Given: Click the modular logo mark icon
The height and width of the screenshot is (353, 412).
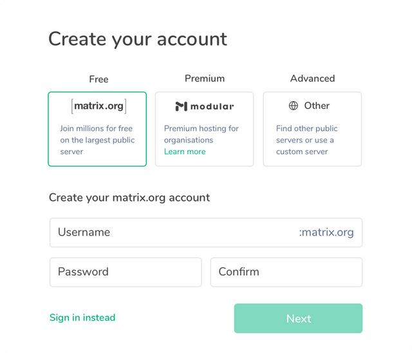Looking at the screenshot, I should [x=181, y=106].
